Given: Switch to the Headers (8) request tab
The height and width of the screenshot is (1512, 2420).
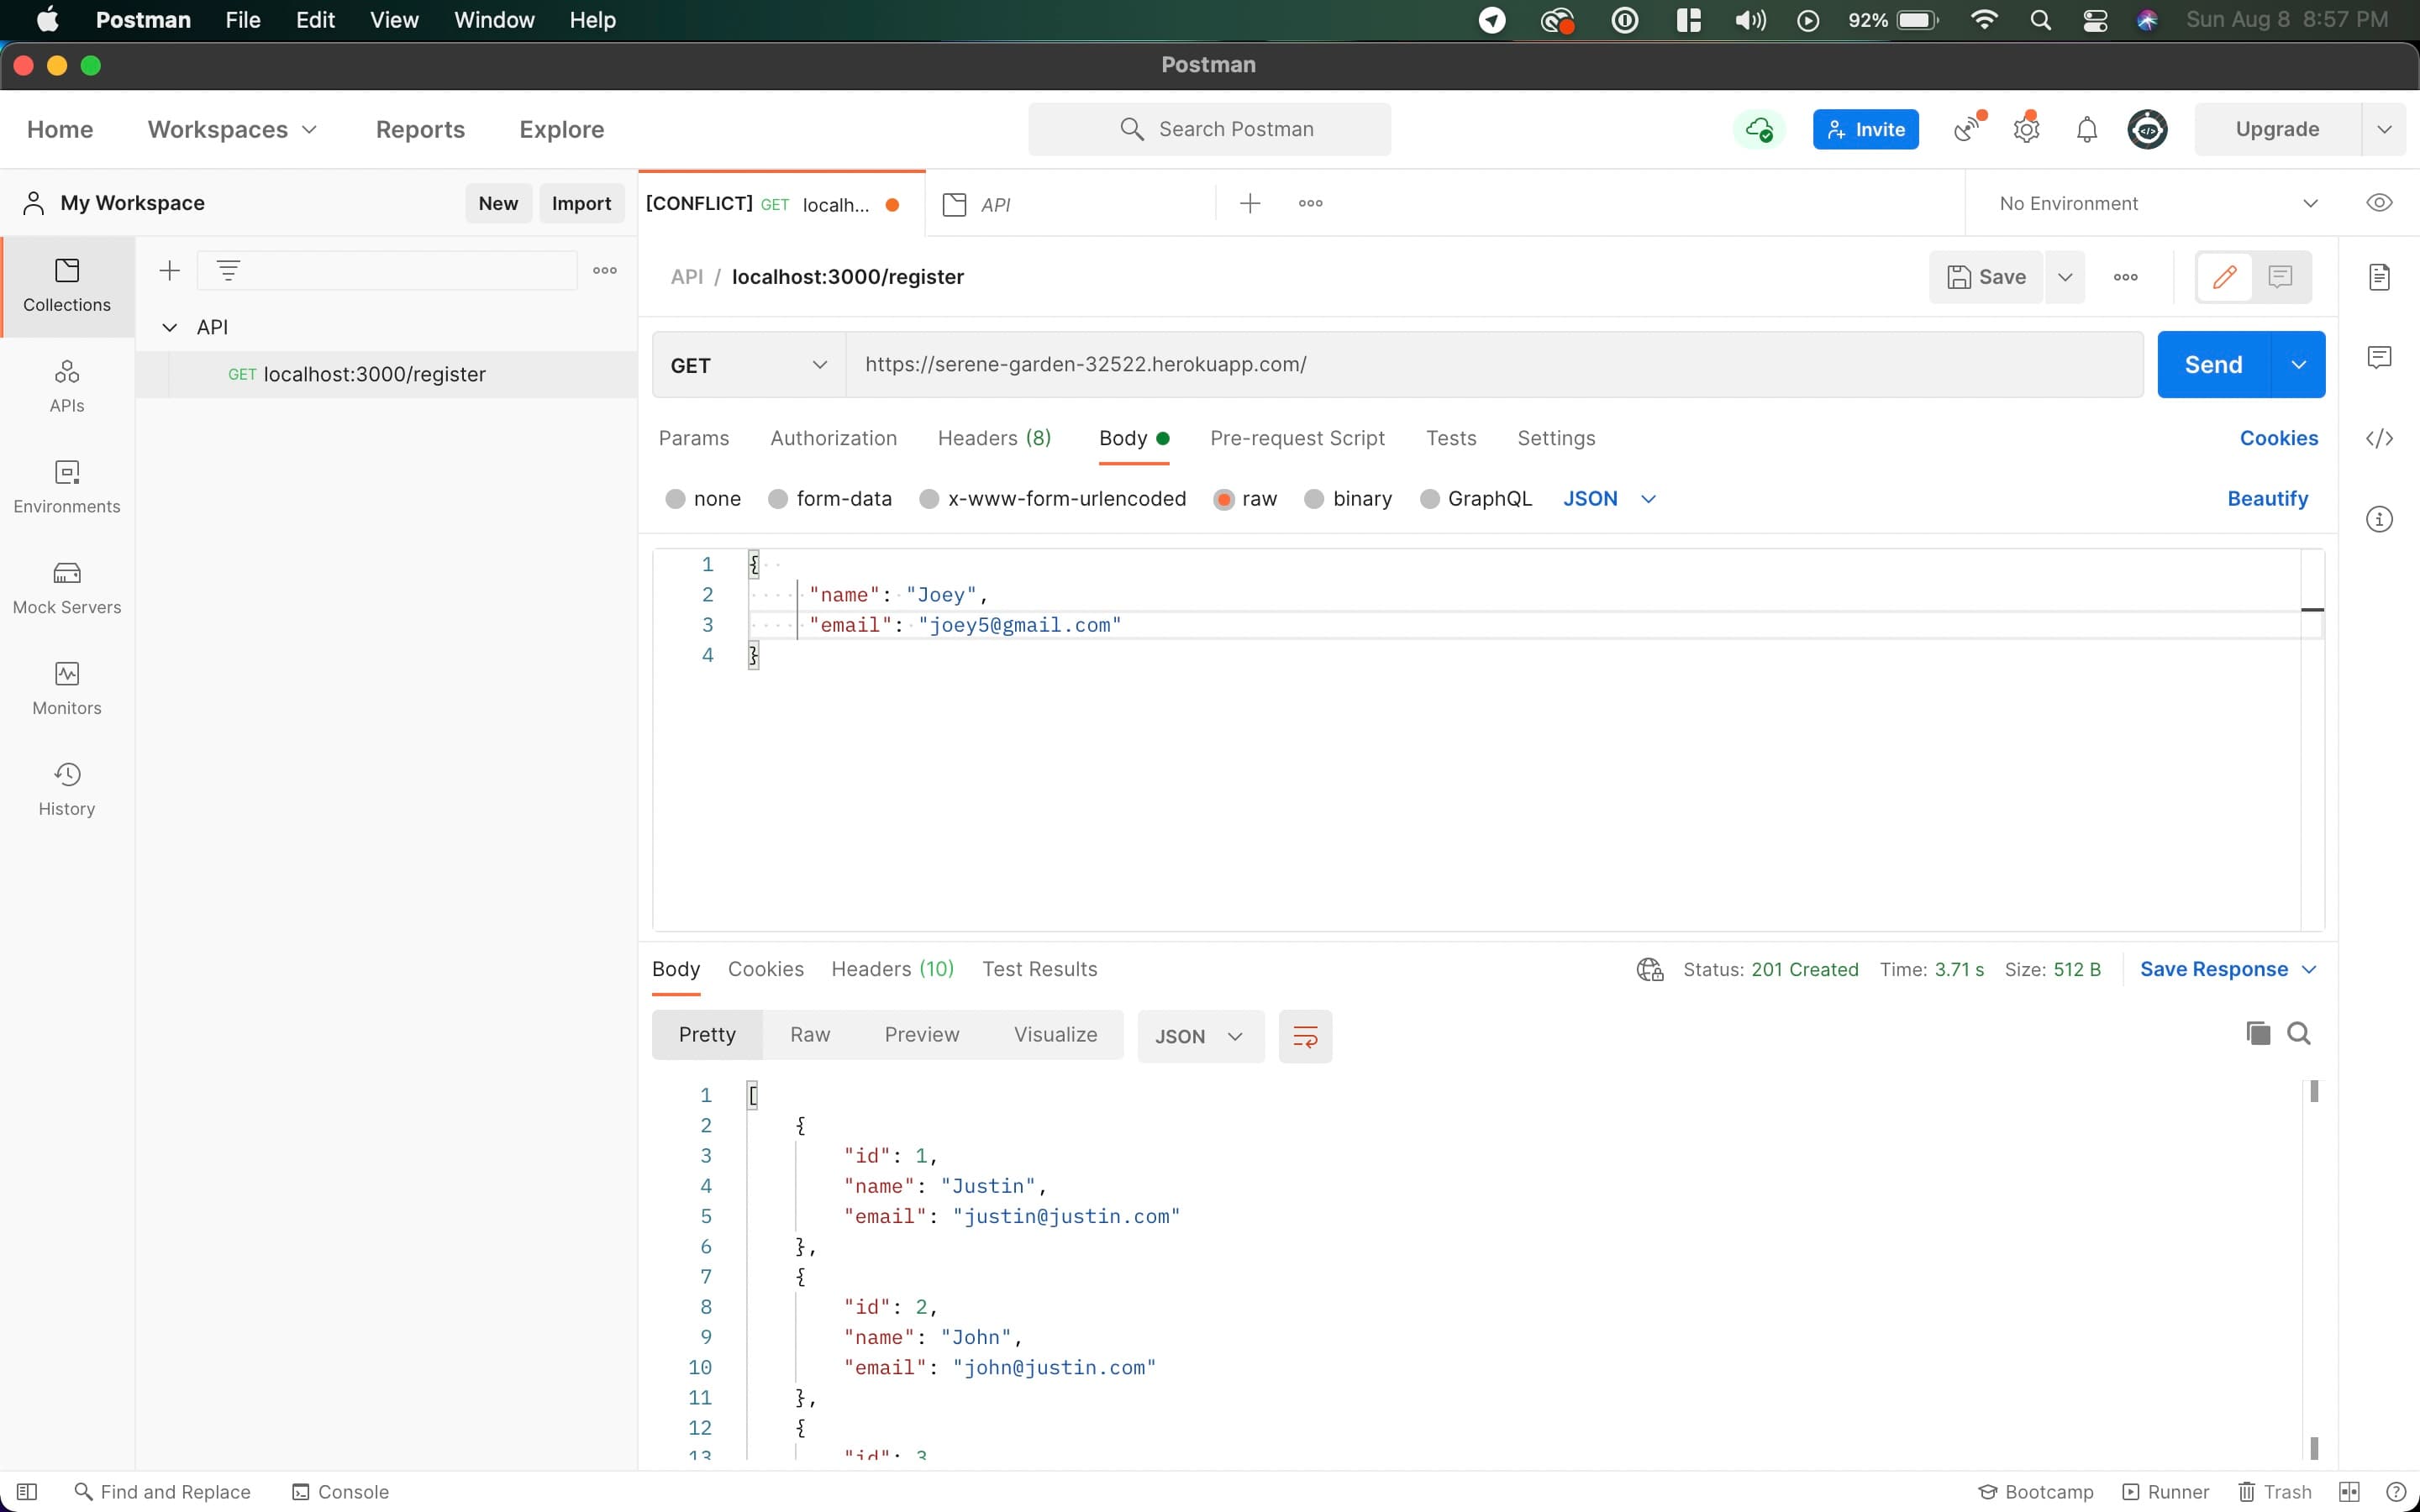Looking at the screenshot, I should pyautogui.click(x=993, y=438).
